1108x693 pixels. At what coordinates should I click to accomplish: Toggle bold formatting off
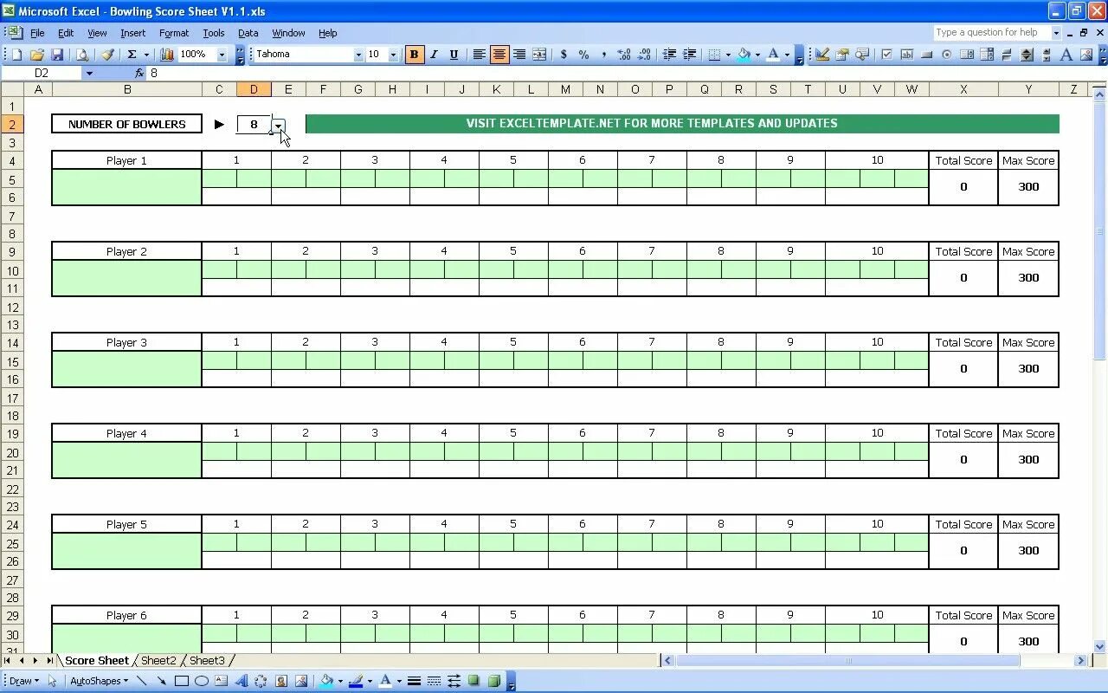click(414, 54)
